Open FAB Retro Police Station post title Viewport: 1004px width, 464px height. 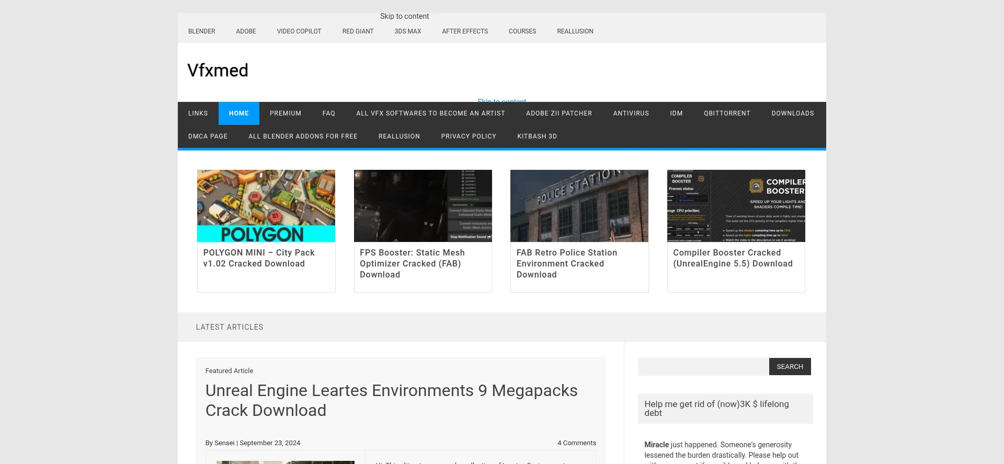(x=566, y=263)
